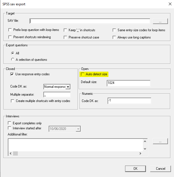Confirm export with the OK button

point(135,169)
